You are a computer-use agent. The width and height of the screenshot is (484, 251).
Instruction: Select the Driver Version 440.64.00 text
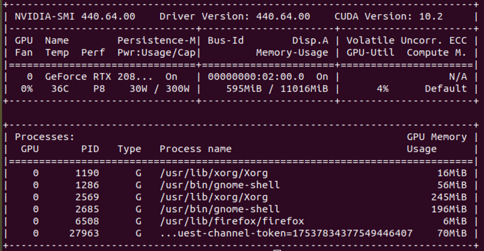pos(235,16)
